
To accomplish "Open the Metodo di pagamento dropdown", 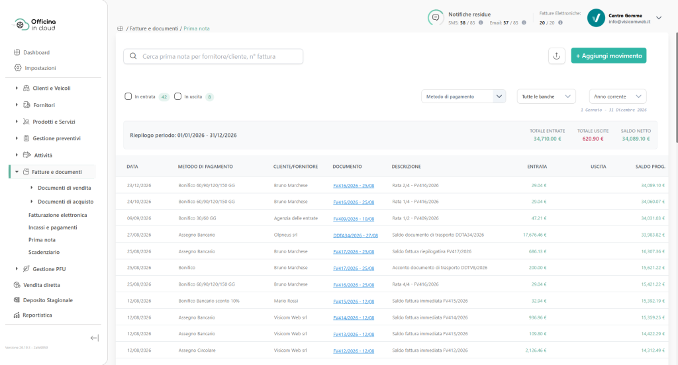I will (x=463, y=97).
